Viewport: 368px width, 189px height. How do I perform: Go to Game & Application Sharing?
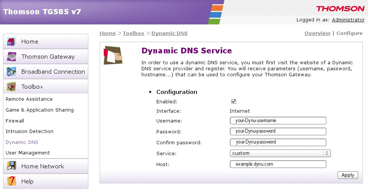coord(40,110)
